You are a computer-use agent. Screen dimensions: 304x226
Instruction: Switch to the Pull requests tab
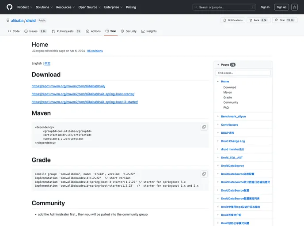click(x=66, y=31)
